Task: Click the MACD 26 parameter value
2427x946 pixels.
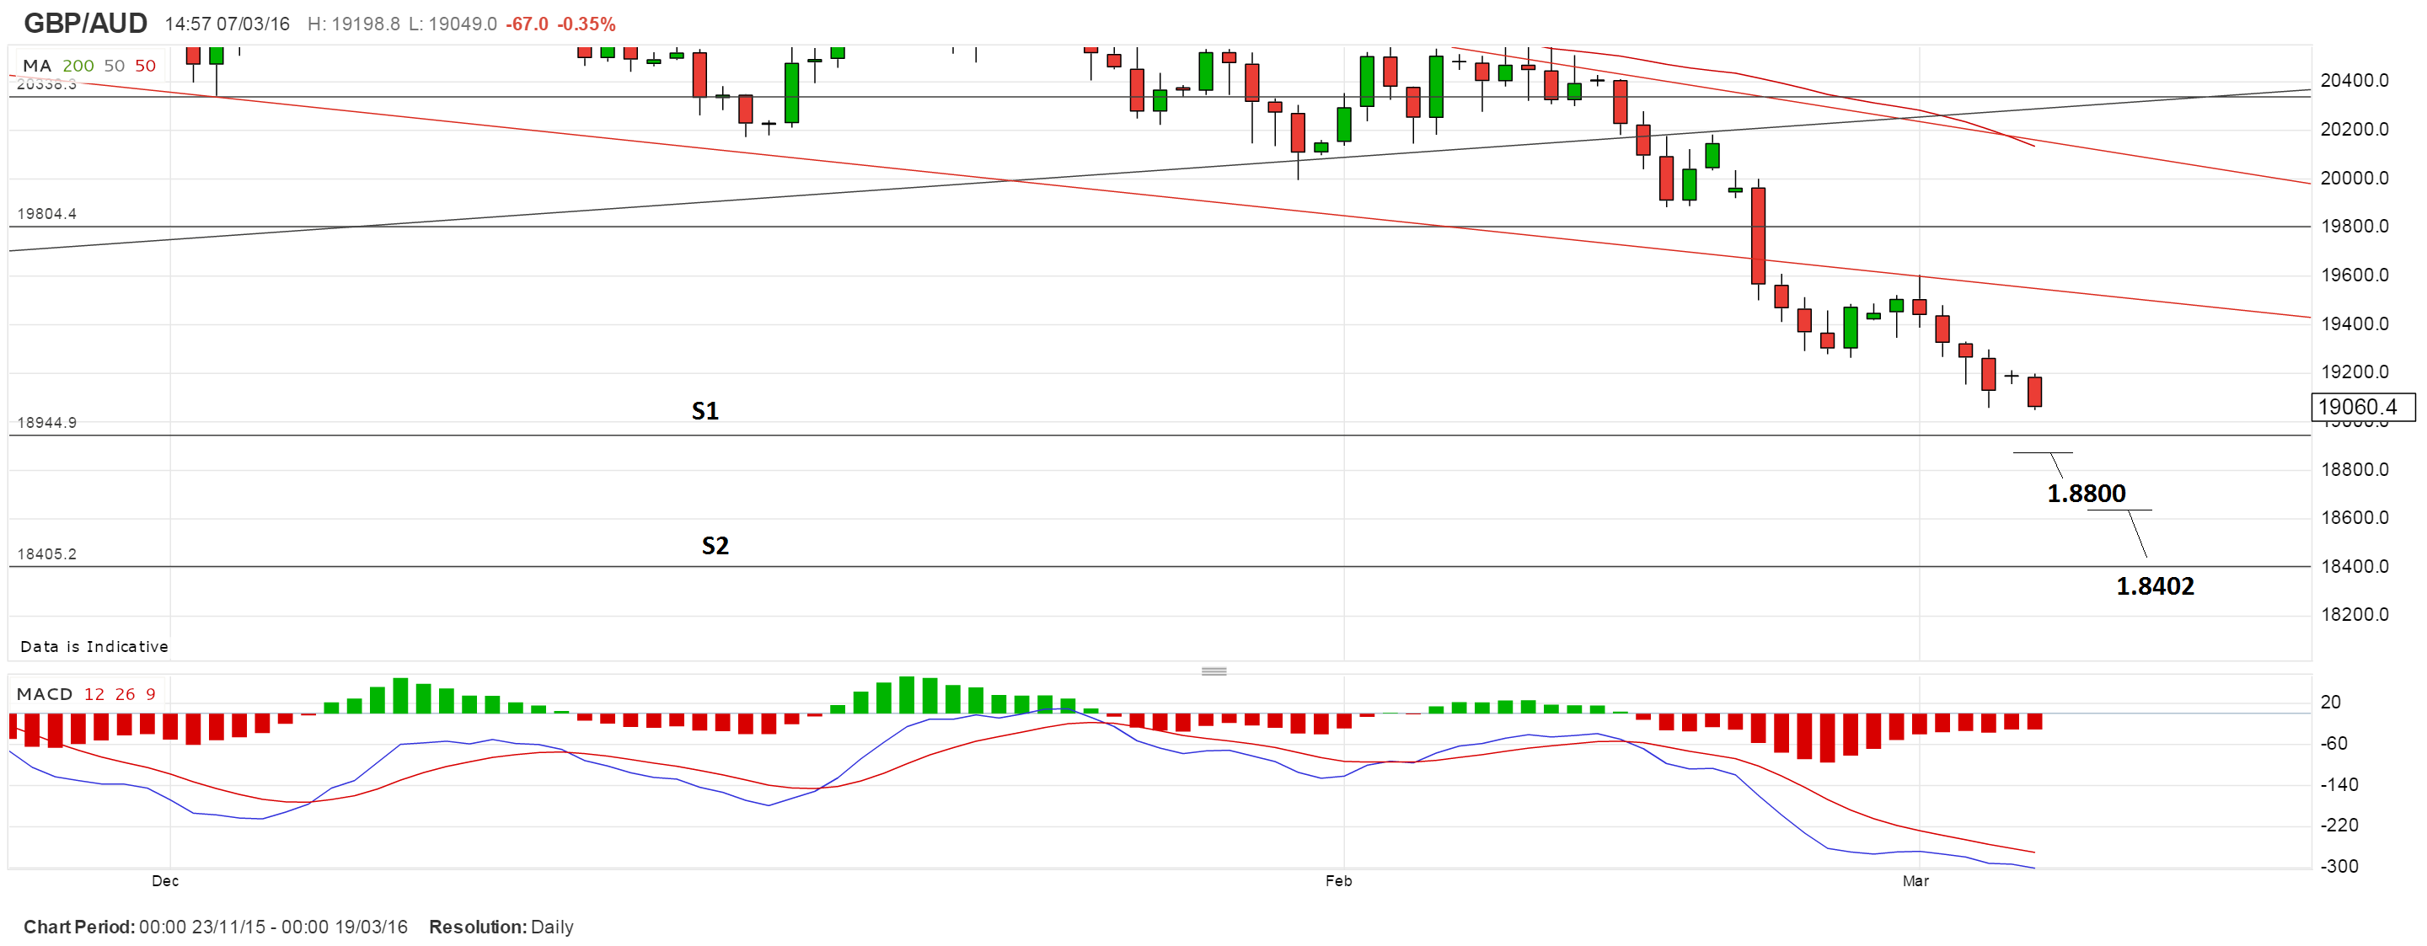Action: pos(126,694)
